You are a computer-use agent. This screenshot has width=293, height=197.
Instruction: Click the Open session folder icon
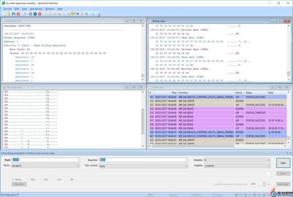pos(9,14)
